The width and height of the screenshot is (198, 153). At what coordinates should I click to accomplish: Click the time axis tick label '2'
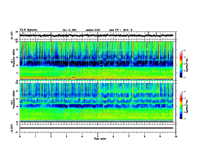[x=51, y=136]
